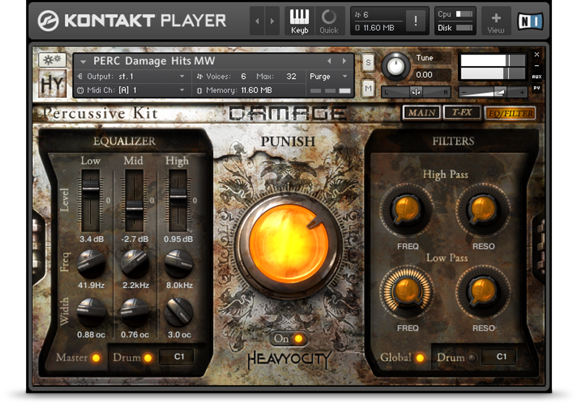Click the Equalizer drum note C1 field
Viewport: 578px width, 406px height.
[x=177, y=357]
